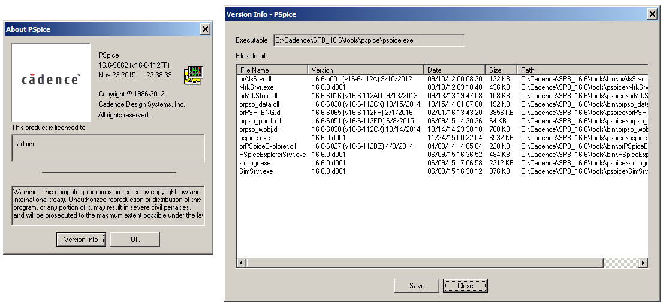Click the 6532 KB size cell
This screenshot has height=308, width=666.
(501, 138)
